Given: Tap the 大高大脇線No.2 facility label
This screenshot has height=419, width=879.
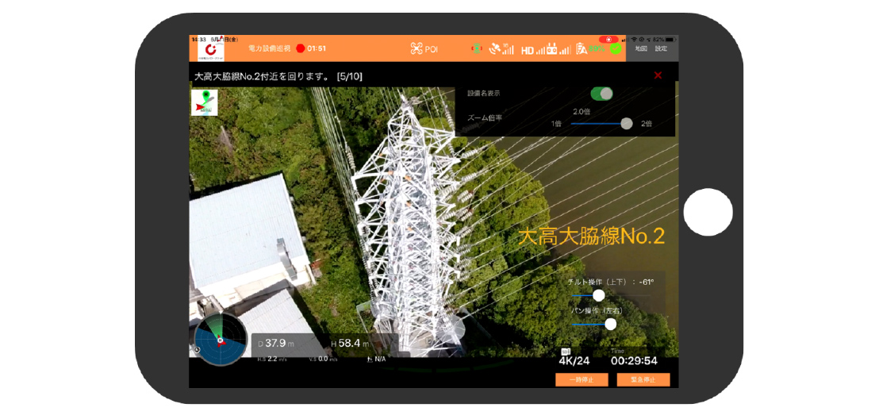Looking at the screenshot, I should click(591, 236).
